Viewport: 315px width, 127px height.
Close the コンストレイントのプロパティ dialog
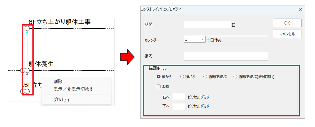point(300,9)
